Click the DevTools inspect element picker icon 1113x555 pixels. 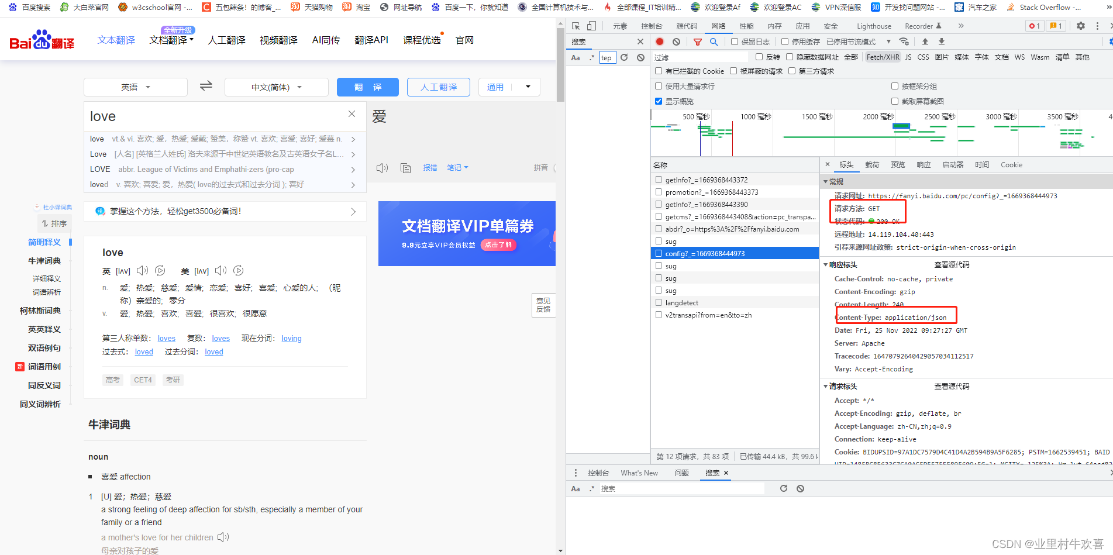tap(576, 26)
